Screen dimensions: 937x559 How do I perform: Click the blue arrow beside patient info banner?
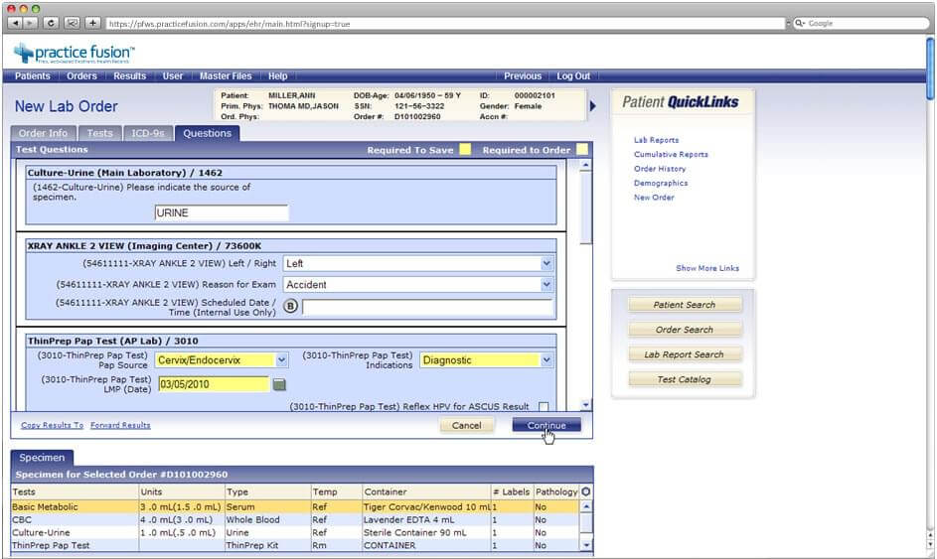pos(593,105)
